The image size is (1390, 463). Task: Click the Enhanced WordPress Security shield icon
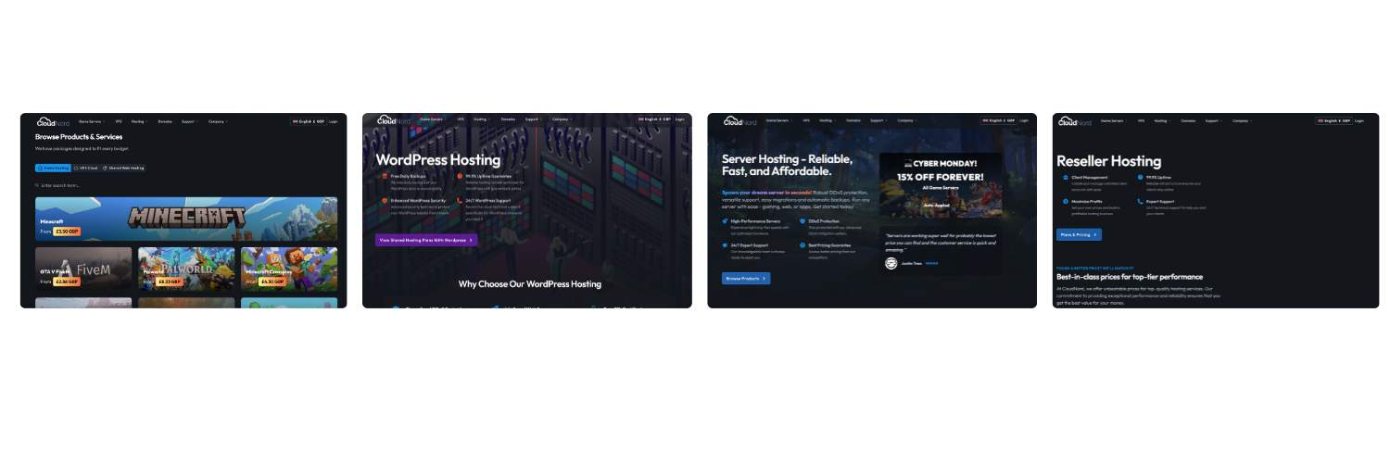[x=385, y=200]
